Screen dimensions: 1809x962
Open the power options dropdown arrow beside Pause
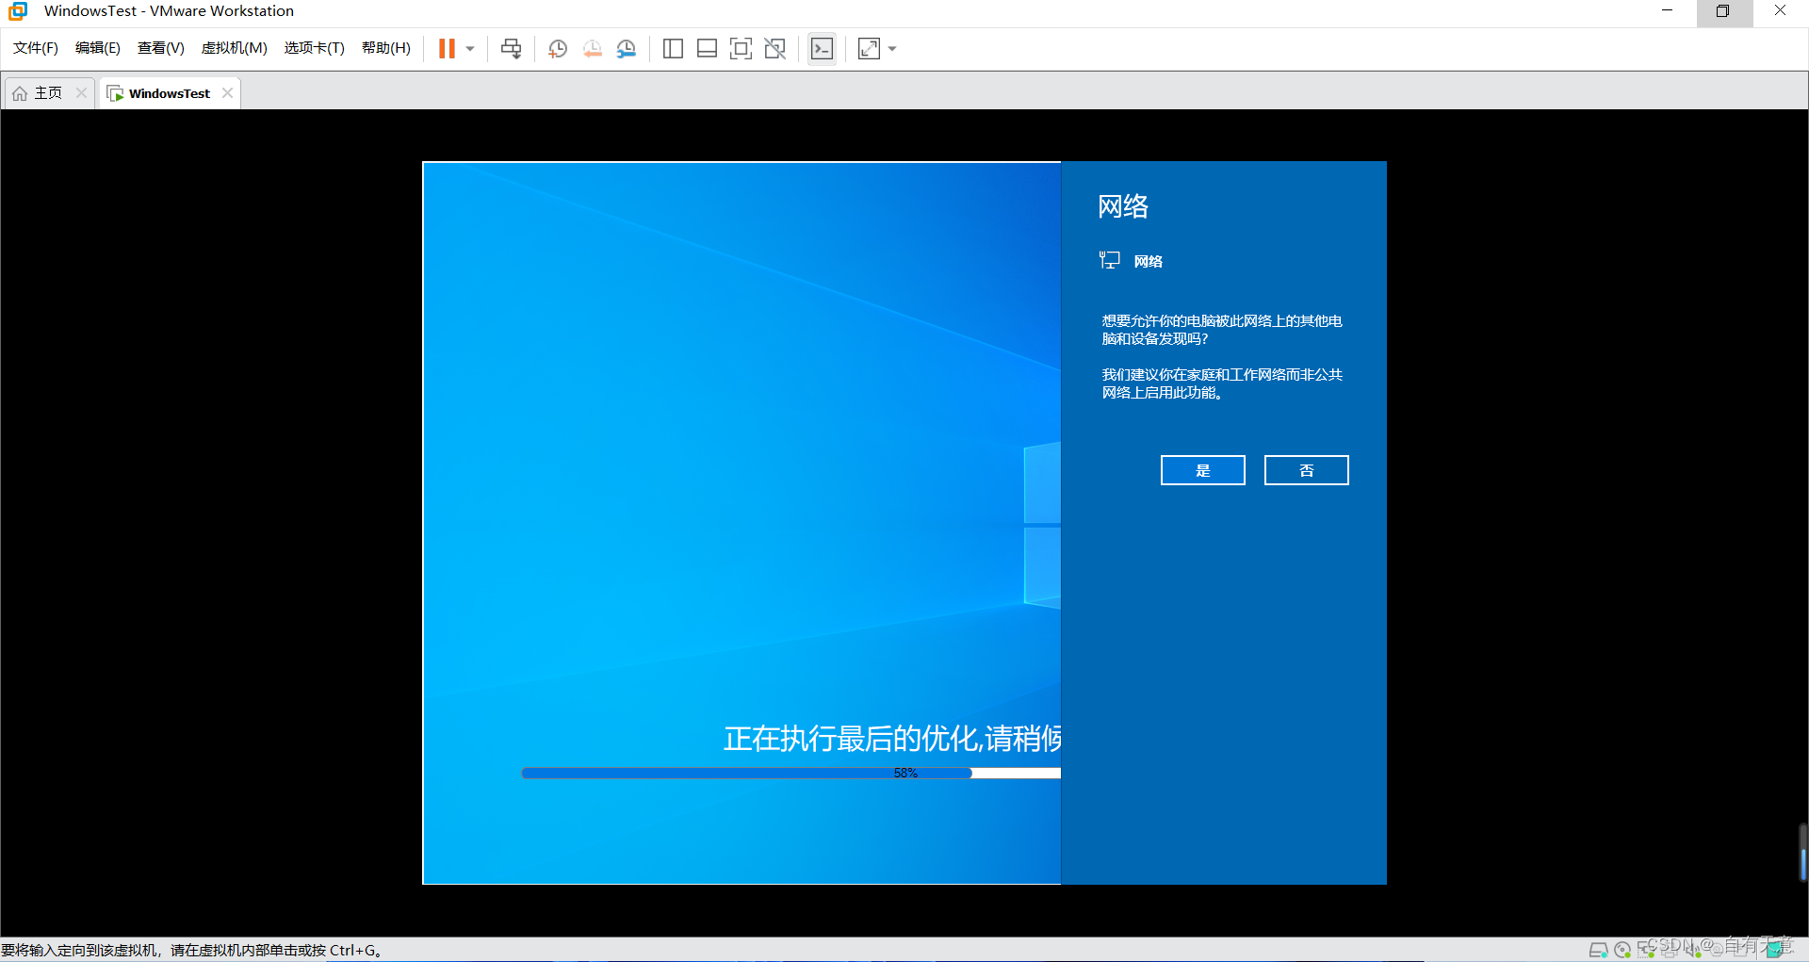click(470, 49)
